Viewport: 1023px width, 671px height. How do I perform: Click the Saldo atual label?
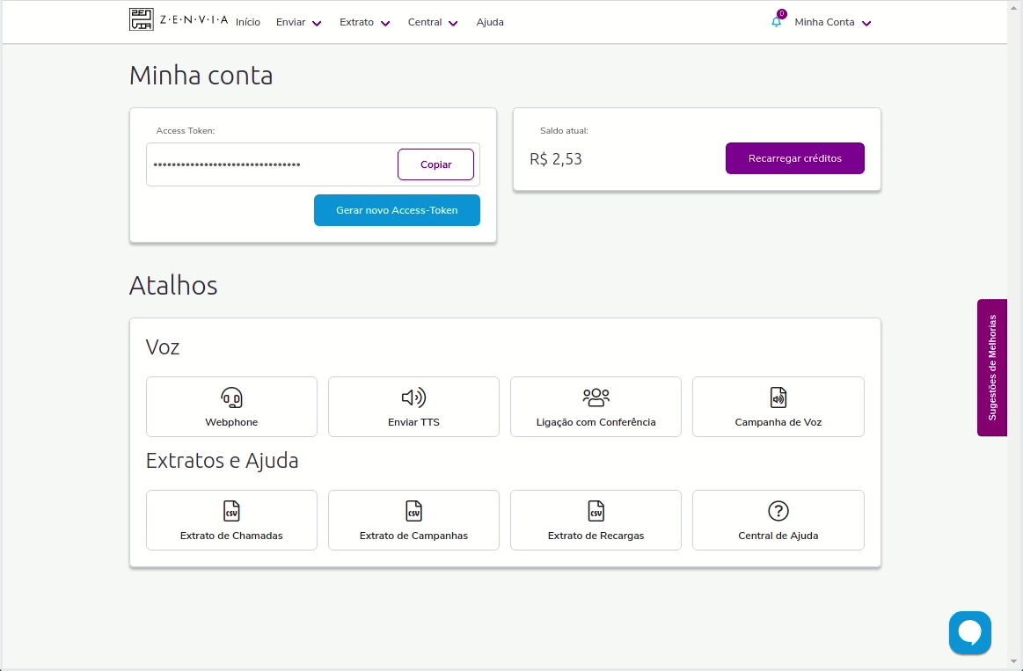click(x=564, y=130)
